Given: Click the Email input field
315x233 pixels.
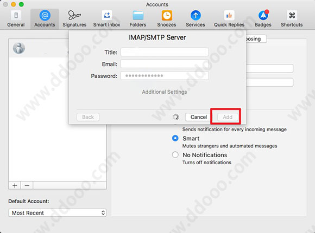Looking at the screenshot, I should coord(165,64).
